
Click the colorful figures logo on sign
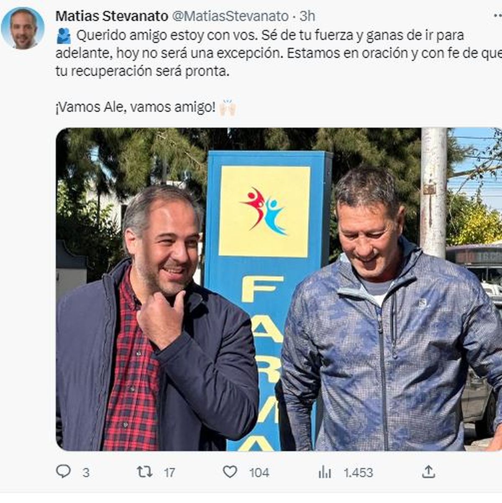point(264,211)
